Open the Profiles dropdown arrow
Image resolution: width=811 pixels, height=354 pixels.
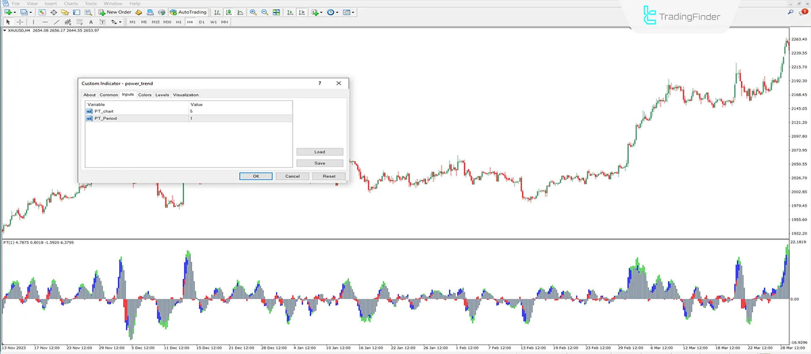tap(31, 12)
